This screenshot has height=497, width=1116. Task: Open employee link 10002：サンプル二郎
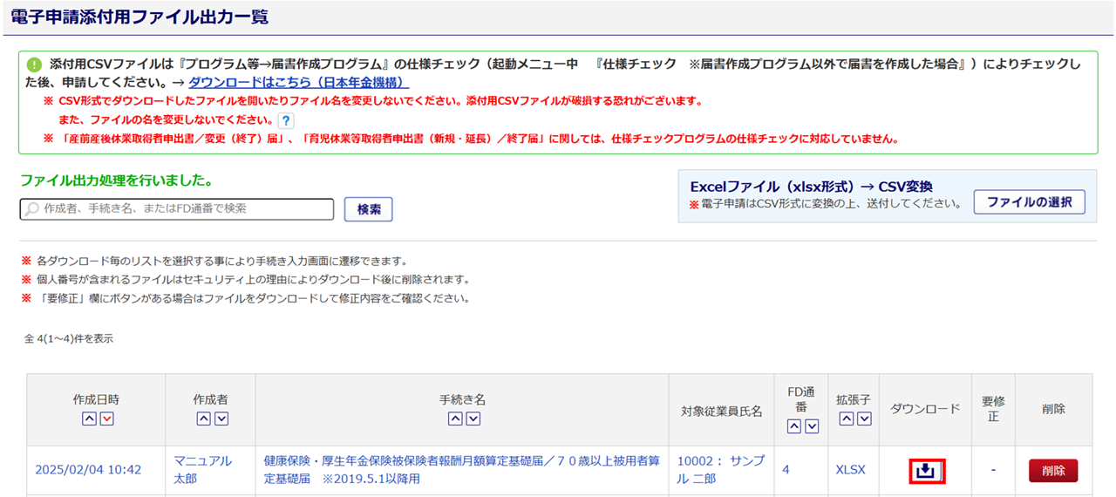point(720,470)
